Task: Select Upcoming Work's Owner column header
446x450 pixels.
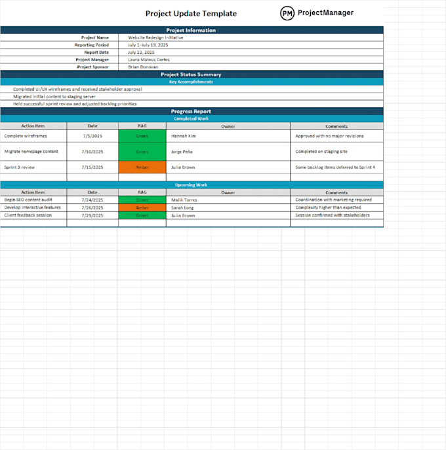Action: click(x=228, y=192)
